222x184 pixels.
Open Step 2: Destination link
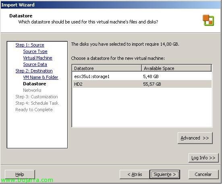34,71
